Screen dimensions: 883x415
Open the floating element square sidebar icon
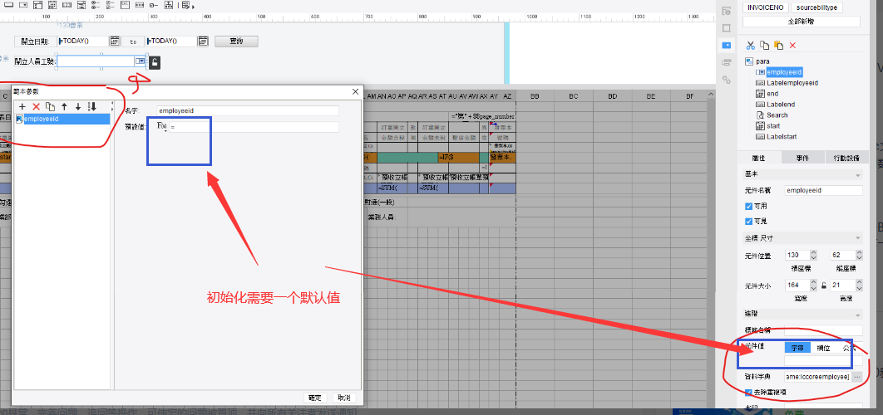727,27
